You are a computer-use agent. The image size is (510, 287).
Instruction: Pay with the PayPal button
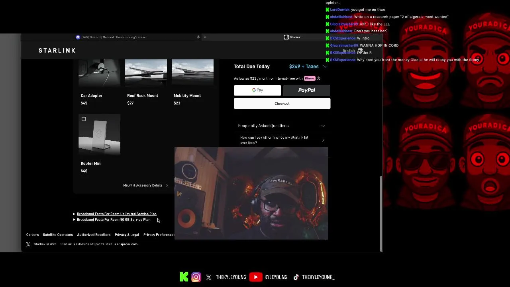(307, 90)
